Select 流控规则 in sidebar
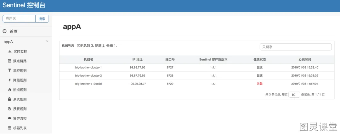 tap(20, 70)
